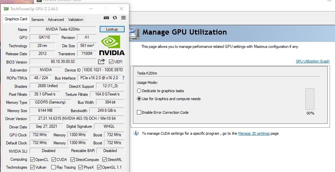Image resolution: width=335 pixels, height=172 pixels.
Task: Click the Memory Type value GDDR5 (Samsung)
Action: pos(50,102)
